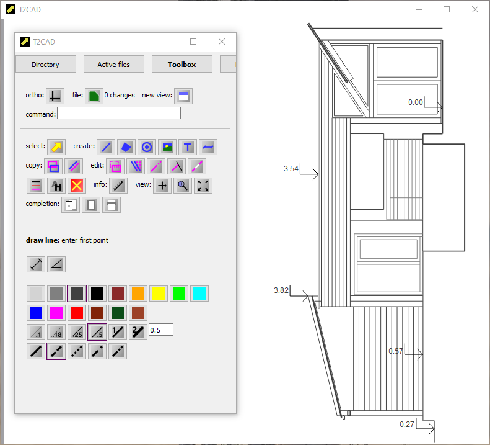
Task: Close the inner T2CAD toolbox window
Action: tap(222, 42)
